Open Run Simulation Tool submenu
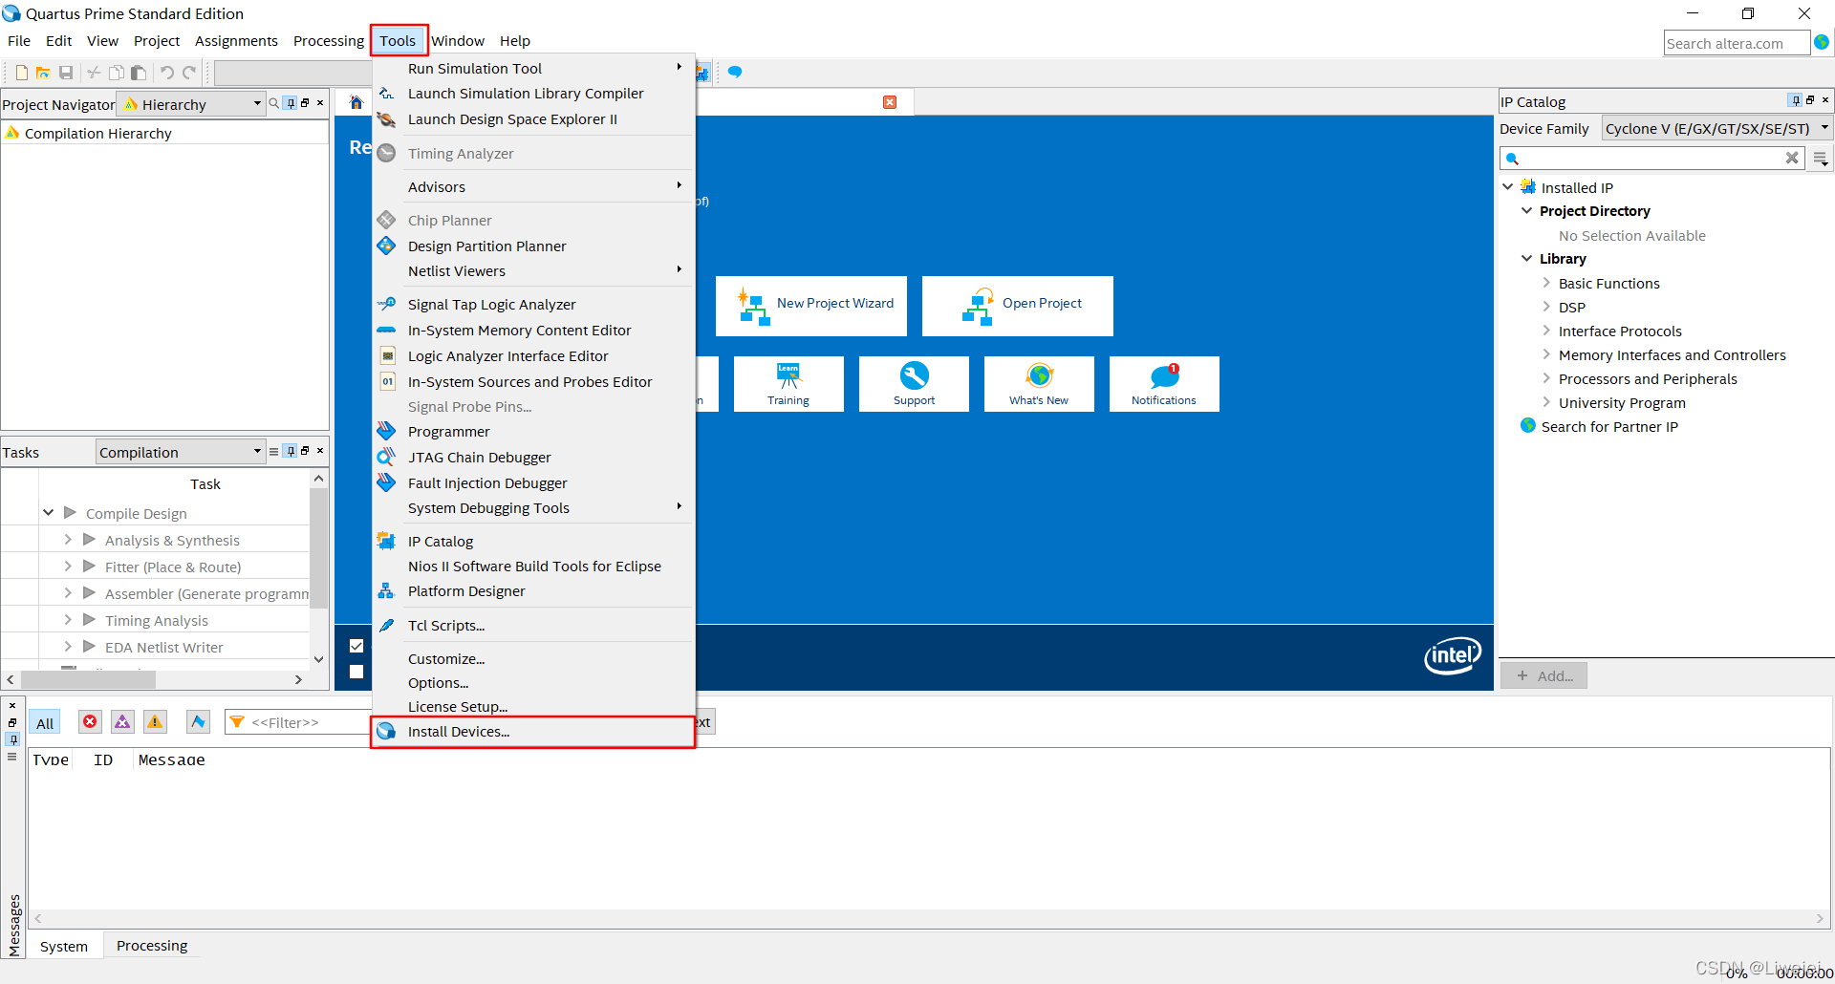Viewport: 1835px width, 984px height. [533, 69]
